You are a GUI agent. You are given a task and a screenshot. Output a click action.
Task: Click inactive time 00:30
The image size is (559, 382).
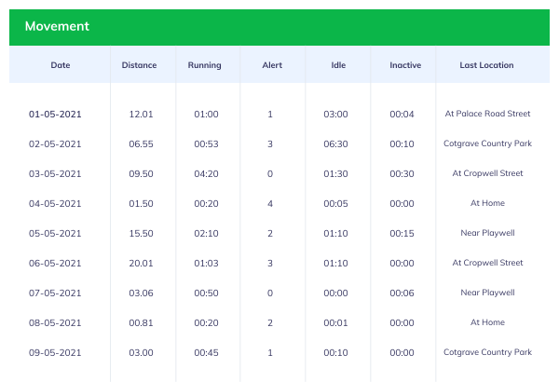click(402, 173)
